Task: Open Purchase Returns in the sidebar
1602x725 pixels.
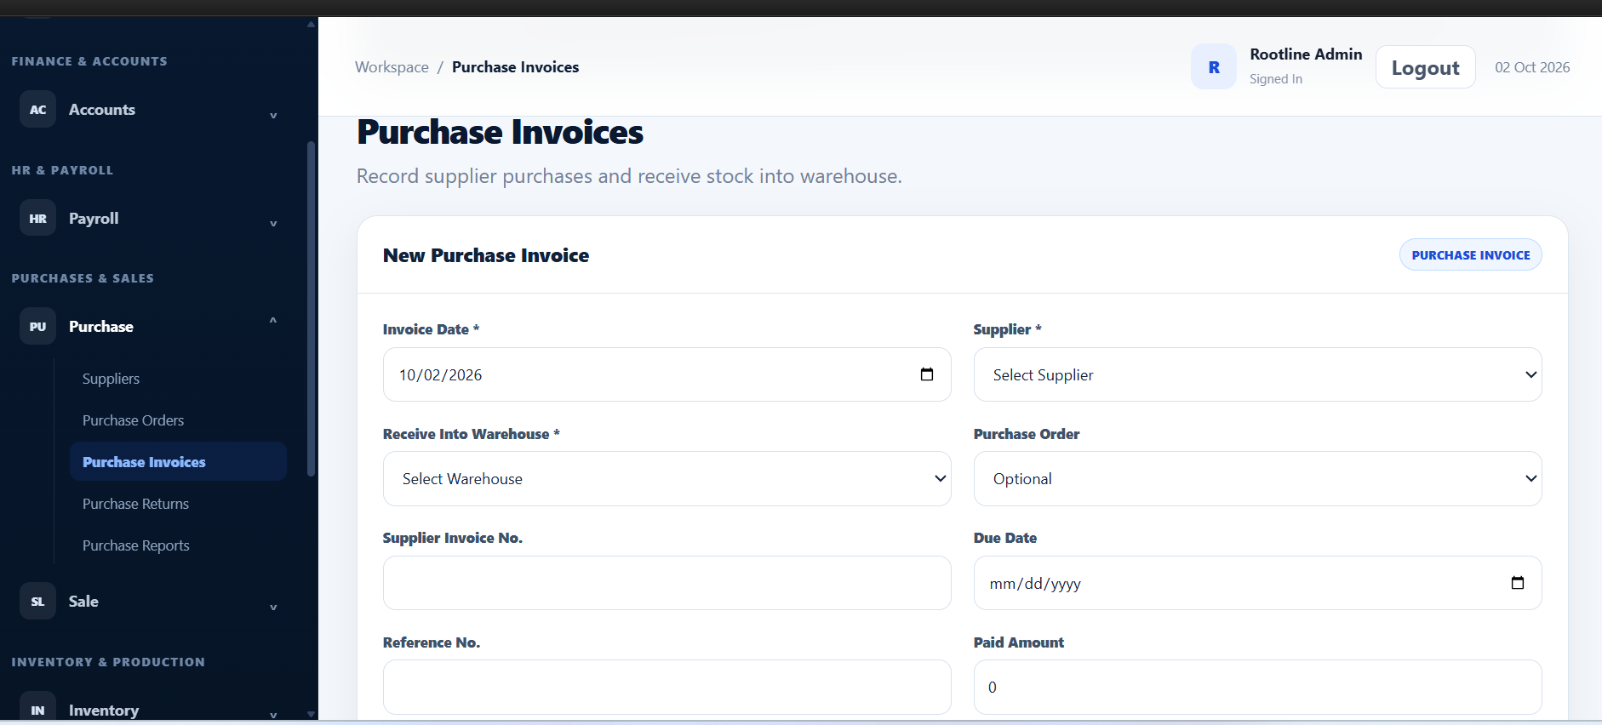Action: click(x=135, y=504)
